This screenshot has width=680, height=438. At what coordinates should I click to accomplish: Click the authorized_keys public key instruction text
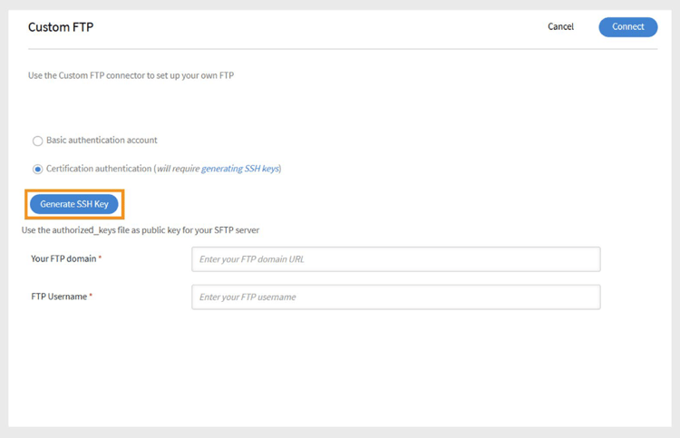click(141, 230)
